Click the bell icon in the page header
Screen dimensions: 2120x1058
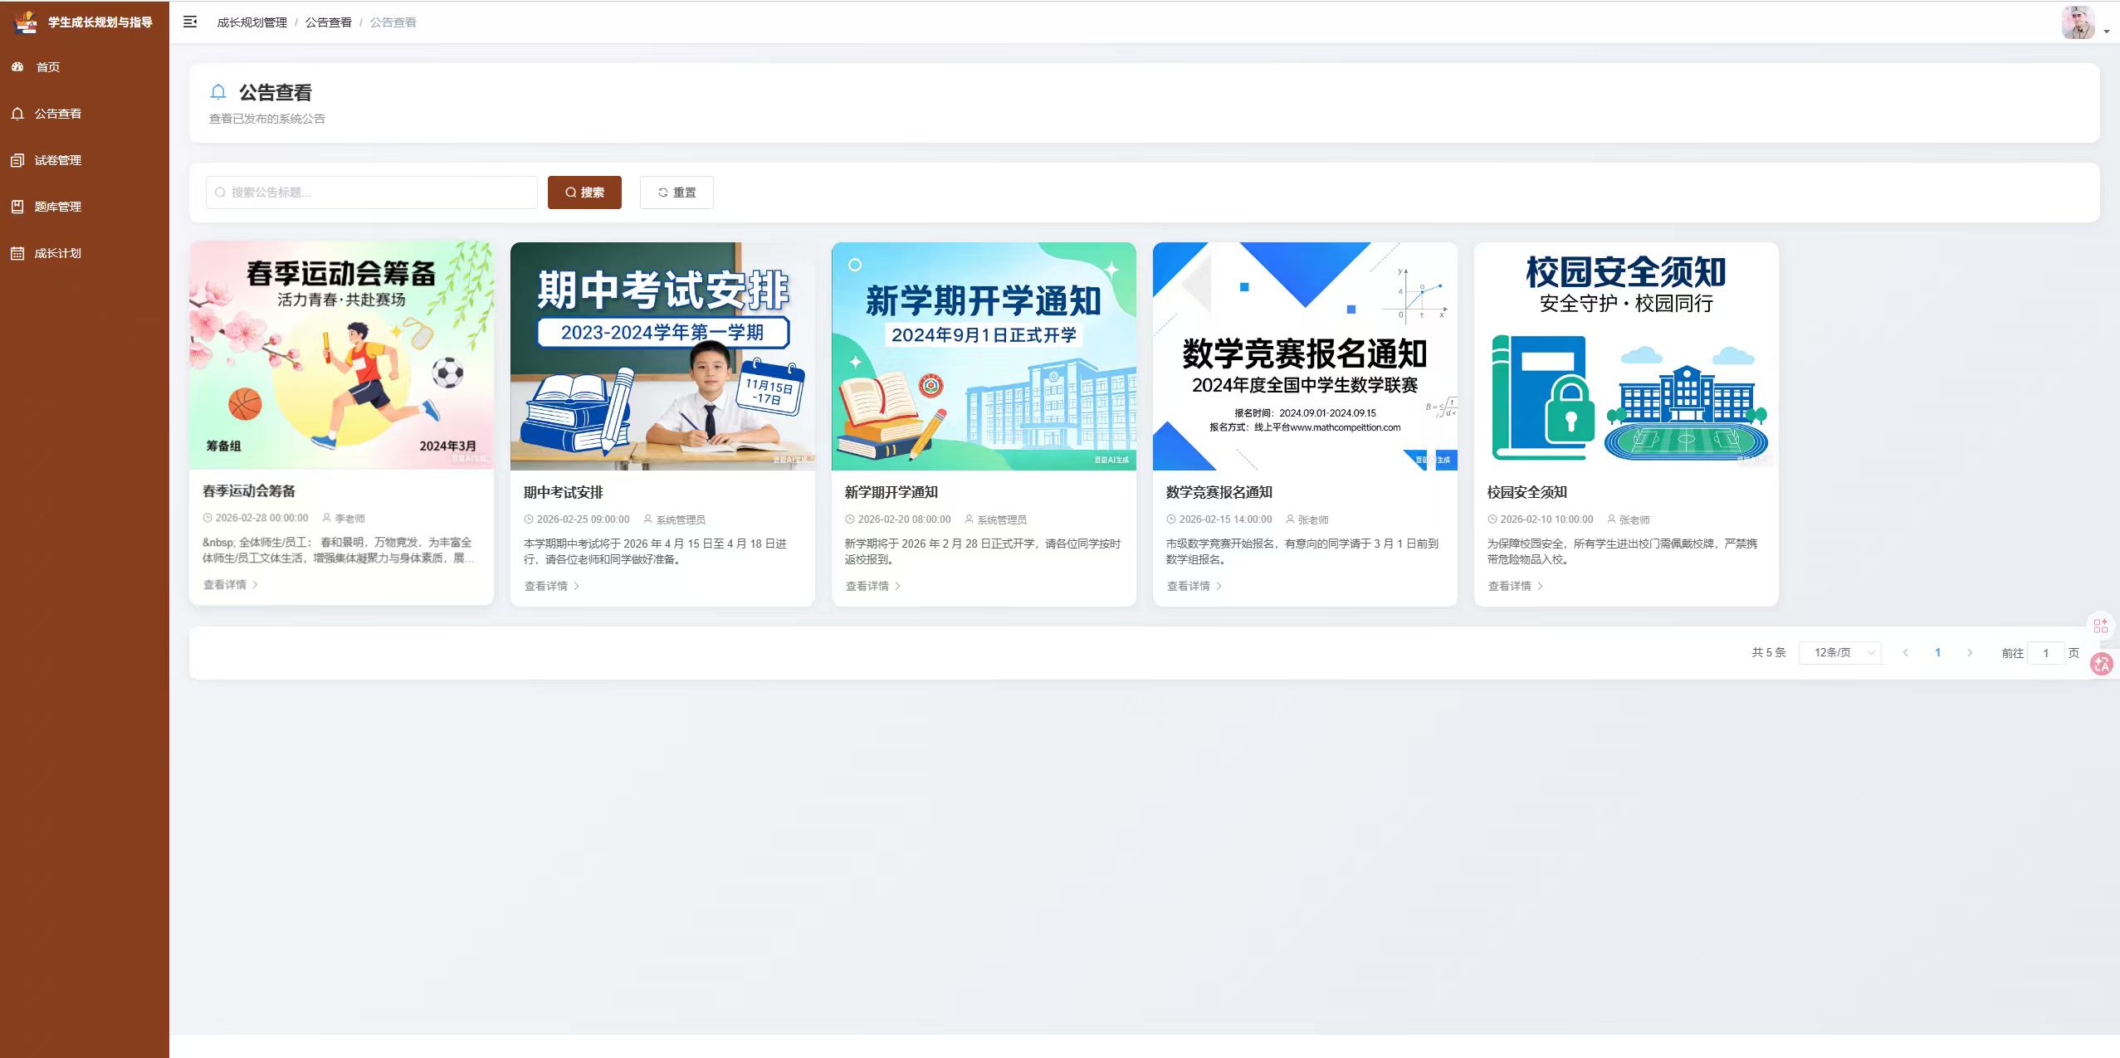pyautogui.click(x=218, y=92)
